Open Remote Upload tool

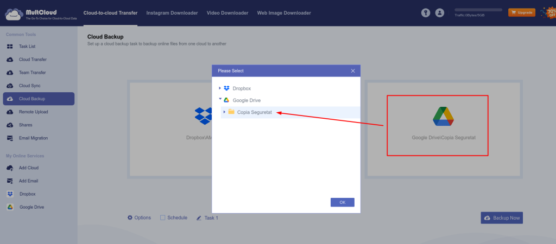tap(33, 112)
